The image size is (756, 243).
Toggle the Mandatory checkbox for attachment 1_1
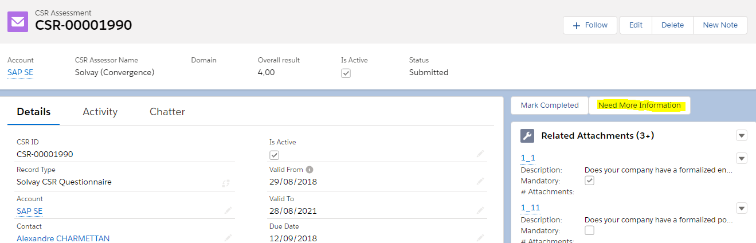pyautogui.click(x=589, y=181)
